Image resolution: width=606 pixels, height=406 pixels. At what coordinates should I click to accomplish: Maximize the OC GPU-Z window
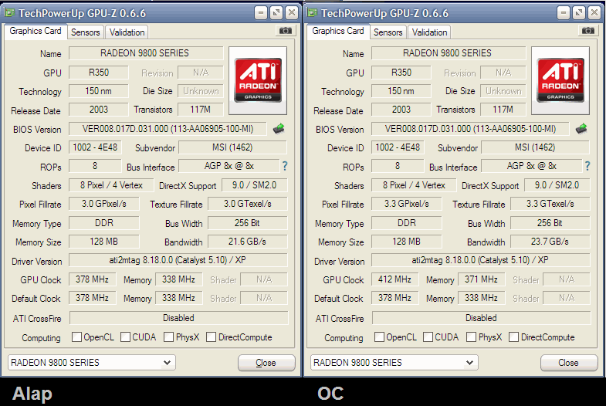point(579,13)
